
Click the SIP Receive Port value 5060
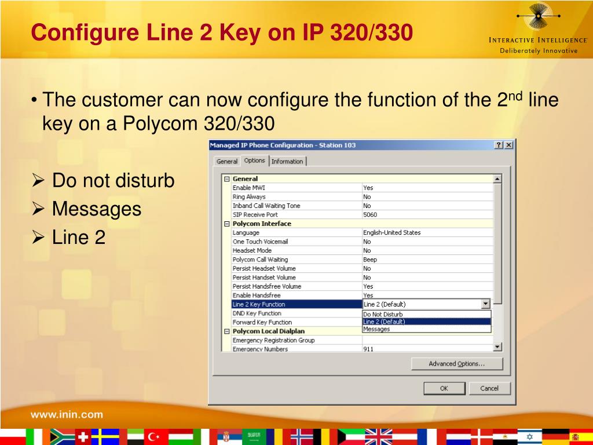point(370,214)
